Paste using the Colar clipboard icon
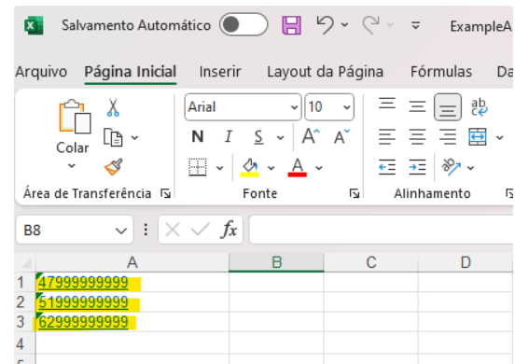This screenshot has height=364, width=515. click(x=75, y=117)
